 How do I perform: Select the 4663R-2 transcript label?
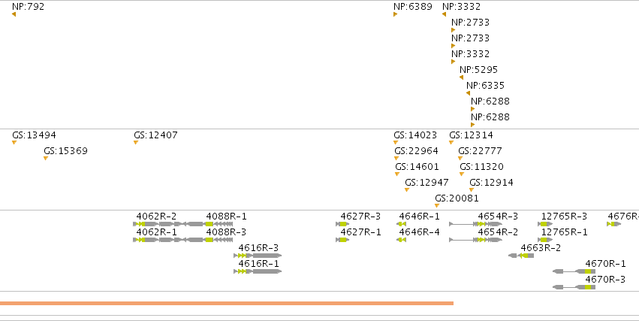541,248
